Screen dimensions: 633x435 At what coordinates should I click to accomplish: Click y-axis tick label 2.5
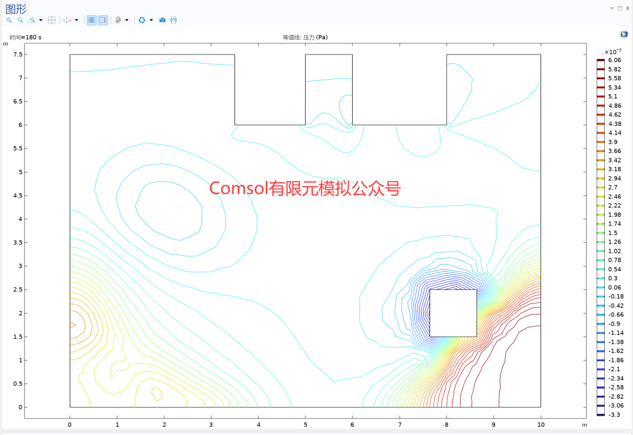pos(18,289)
